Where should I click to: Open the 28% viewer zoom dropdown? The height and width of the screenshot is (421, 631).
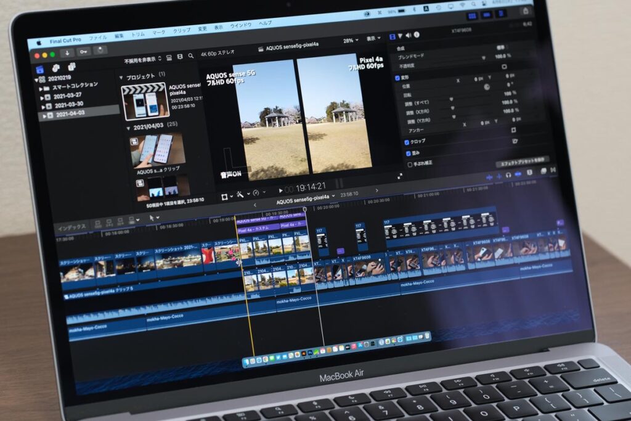coord(351,41)
